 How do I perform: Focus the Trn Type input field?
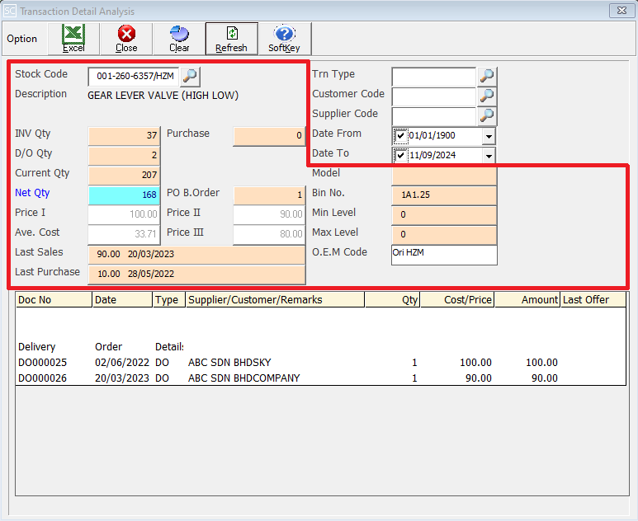click(434, 77)
